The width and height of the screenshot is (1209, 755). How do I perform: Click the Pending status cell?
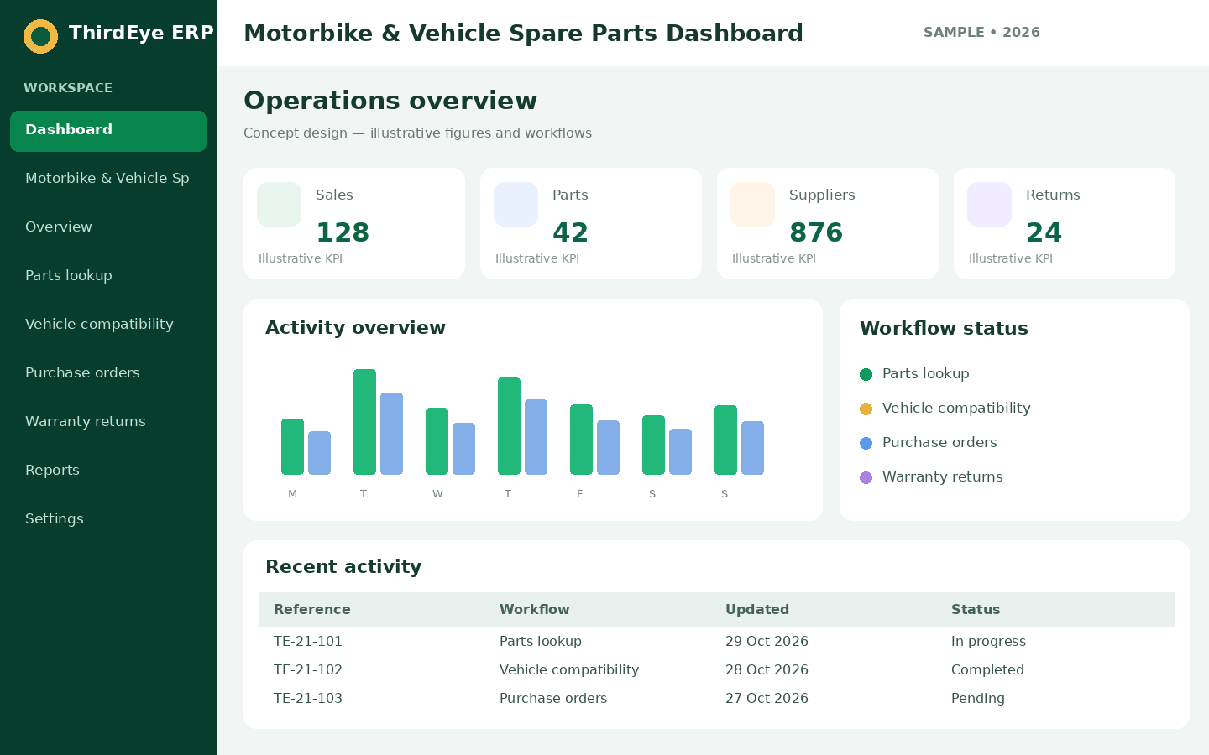(x=978, y=699)
